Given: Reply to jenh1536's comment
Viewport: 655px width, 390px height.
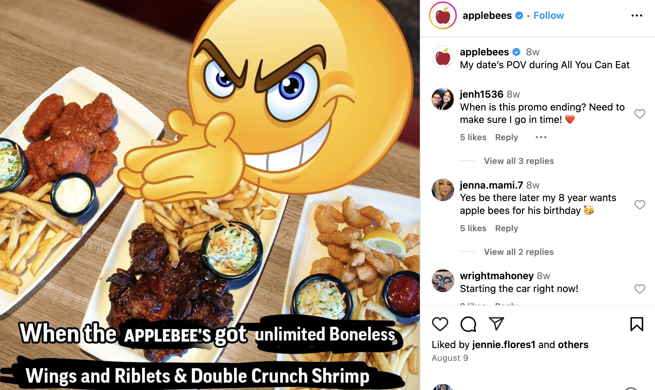Looking at the screenshot, I should click(506, 137).
